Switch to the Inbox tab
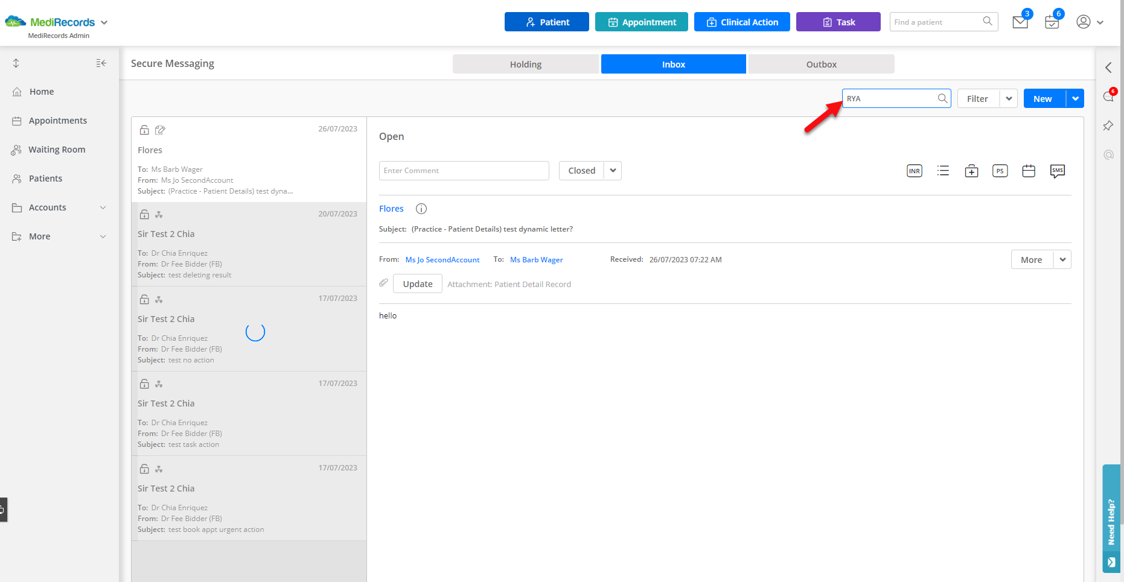 [674, 64]
